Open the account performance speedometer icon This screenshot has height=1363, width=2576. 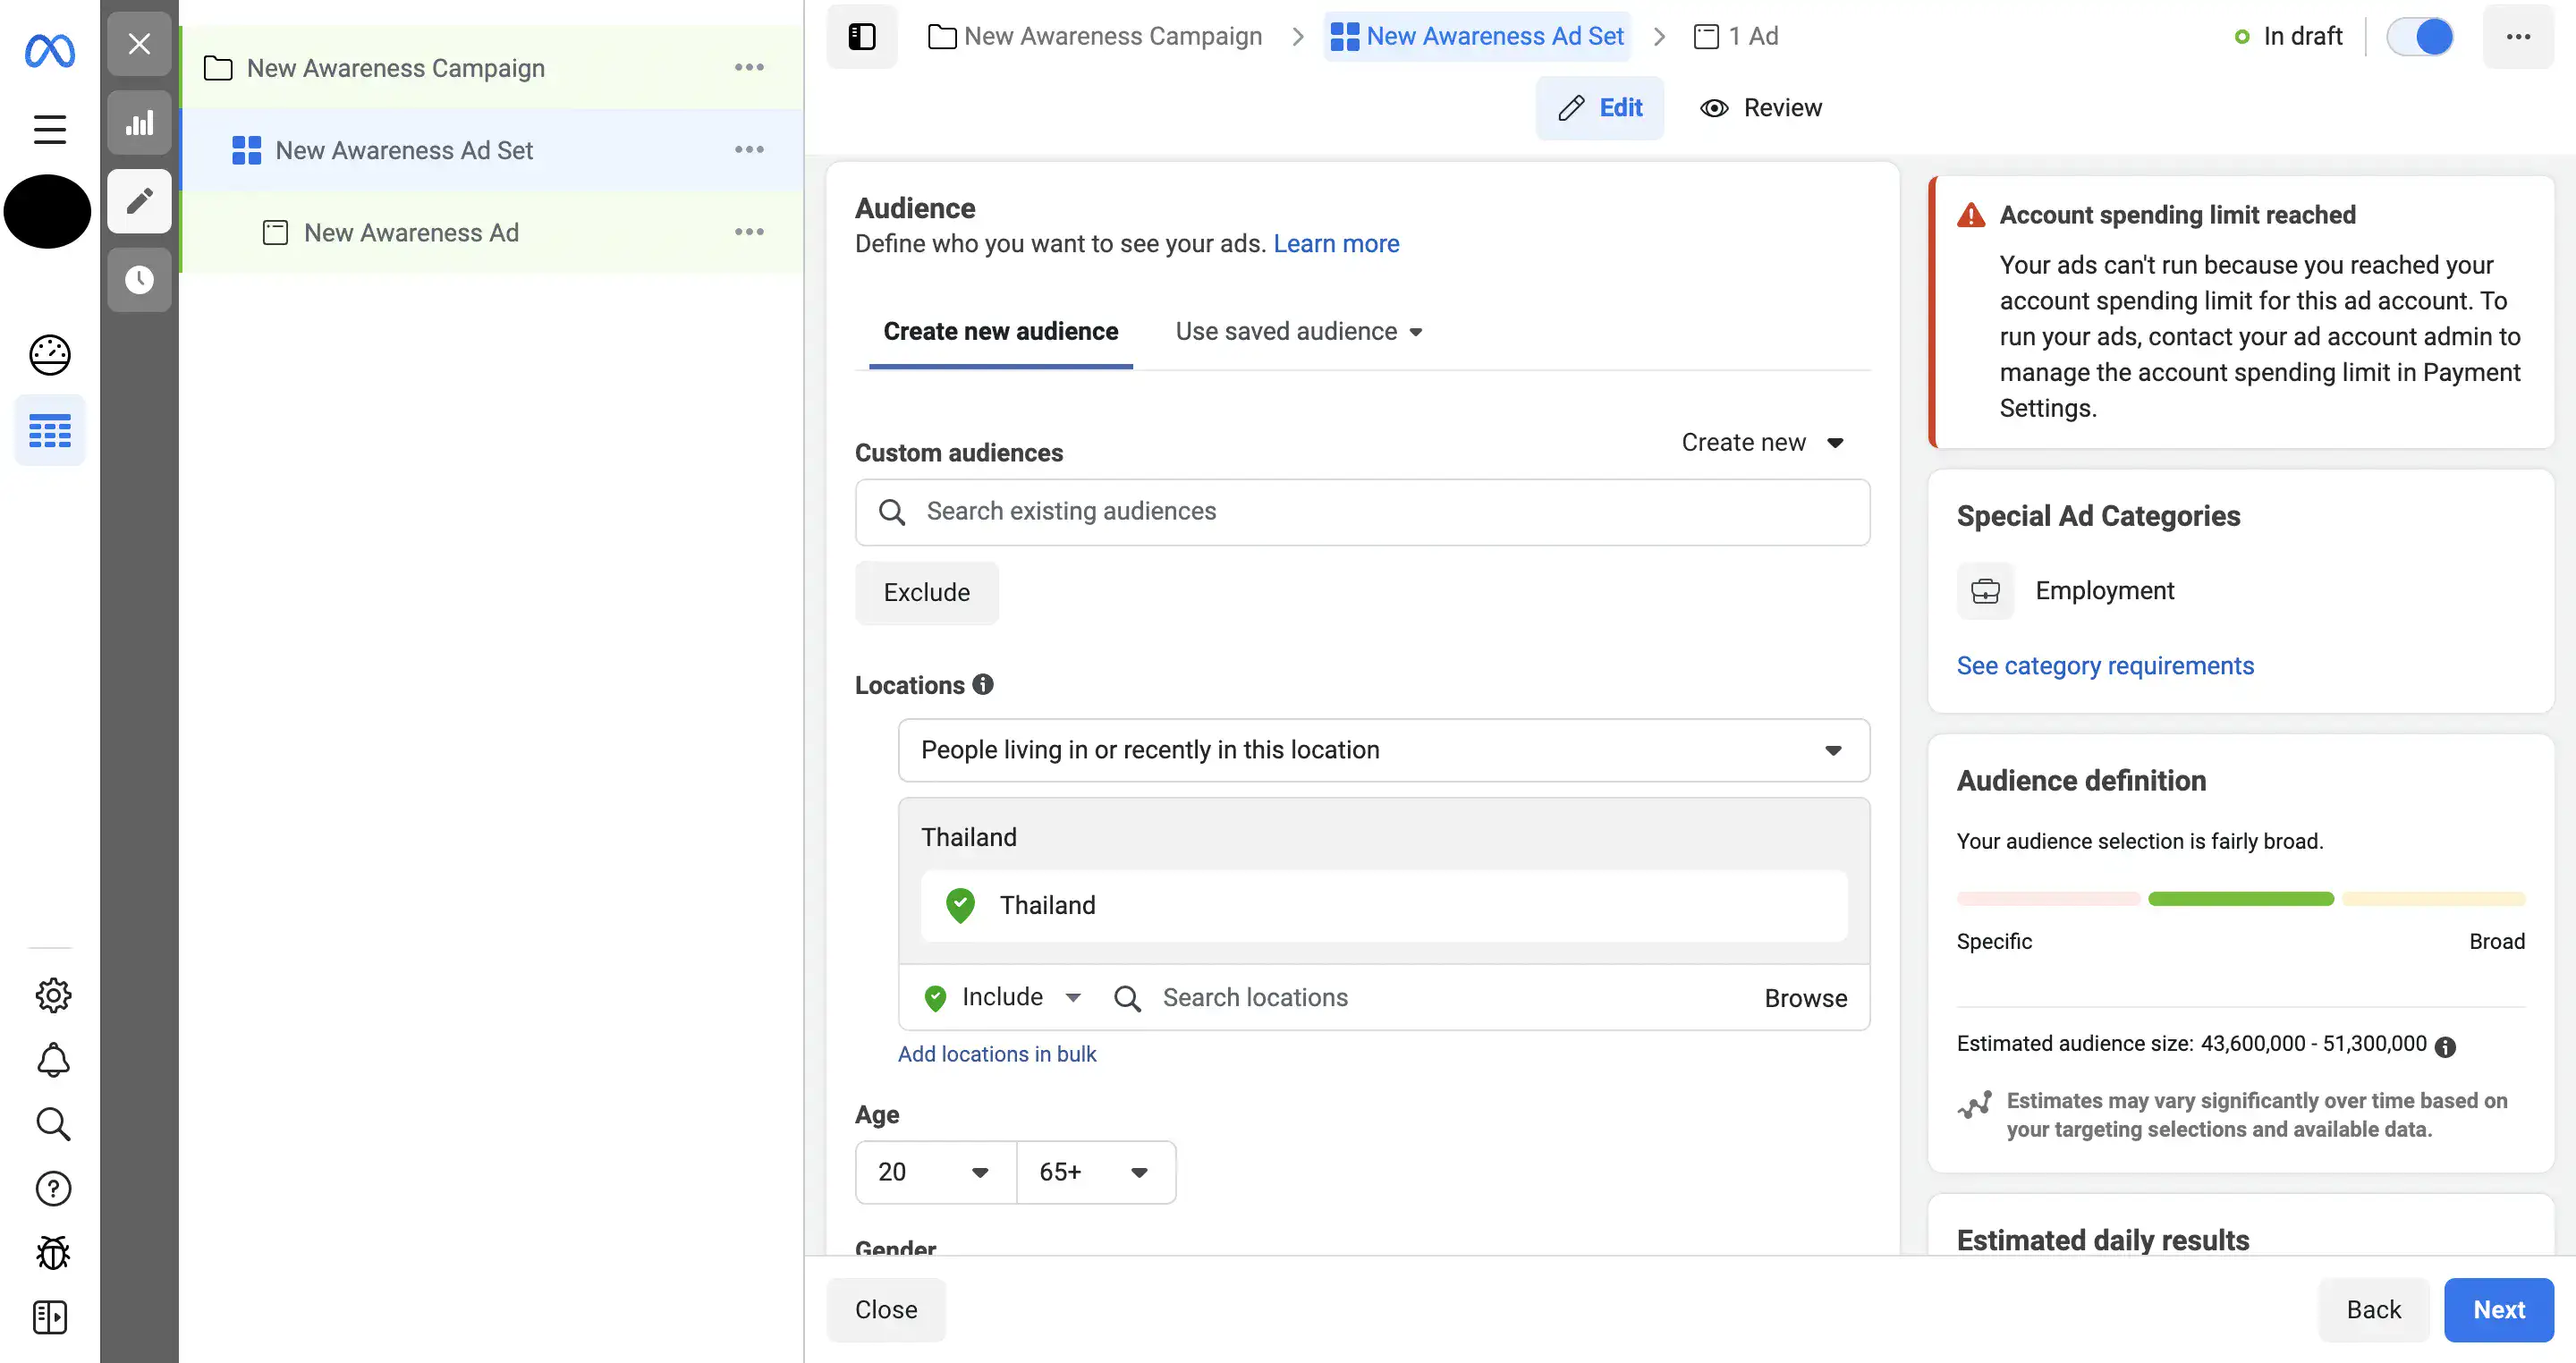tap(50, 355)
